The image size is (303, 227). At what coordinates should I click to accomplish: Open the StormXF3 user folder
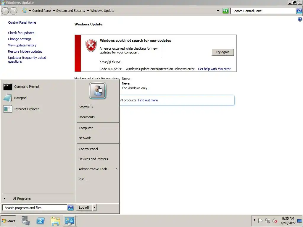pos(86,107)
